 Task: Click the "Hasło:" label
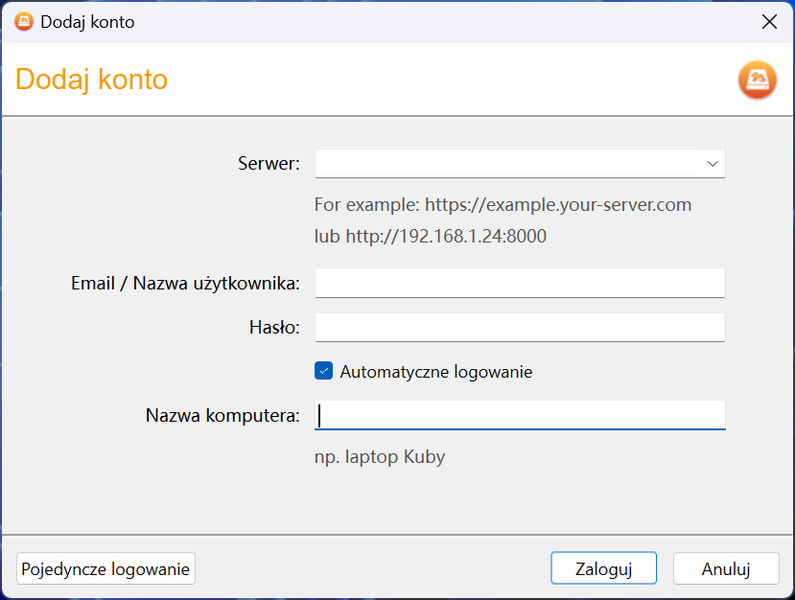273,328
